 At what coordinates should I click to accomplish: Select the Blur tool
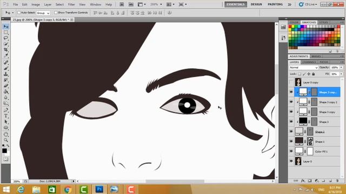[6, 98]
